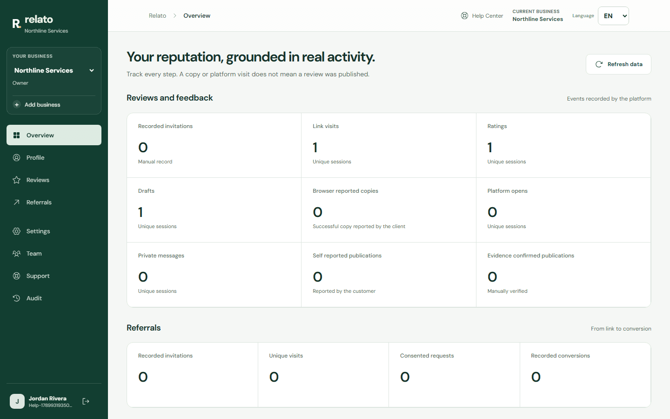Open the Team page

[54, 253]
